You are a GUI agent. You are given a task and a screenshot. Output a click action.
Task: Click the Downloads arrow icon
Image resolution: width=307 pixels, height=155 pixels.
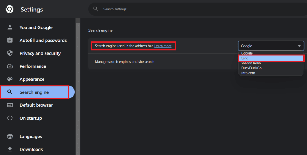[x=10, y=149]
